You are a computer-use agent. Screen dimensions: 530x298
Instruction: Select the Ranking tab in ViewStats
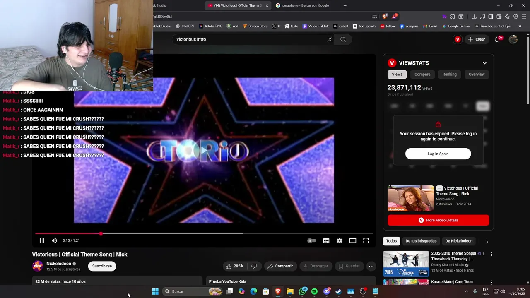click(x=449, y=74)
